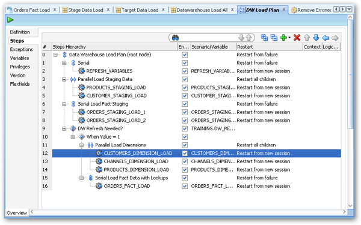
Task: Sort by Steps Hierarchy column header
Action: click(x=115, y=47)
